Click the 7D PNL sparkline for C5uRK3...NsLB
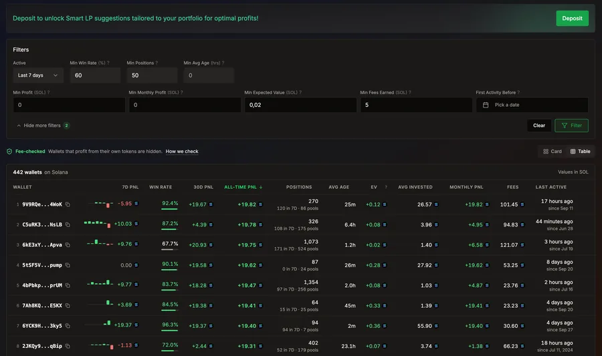 coord(98,224)
